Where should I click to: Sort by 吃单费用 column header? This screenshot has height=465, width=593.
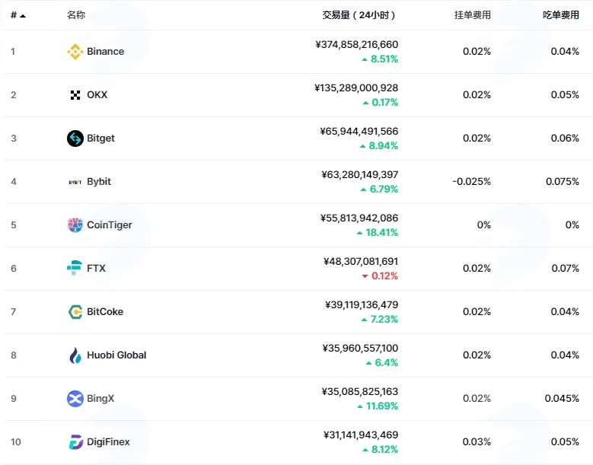[x=561, y=15]
